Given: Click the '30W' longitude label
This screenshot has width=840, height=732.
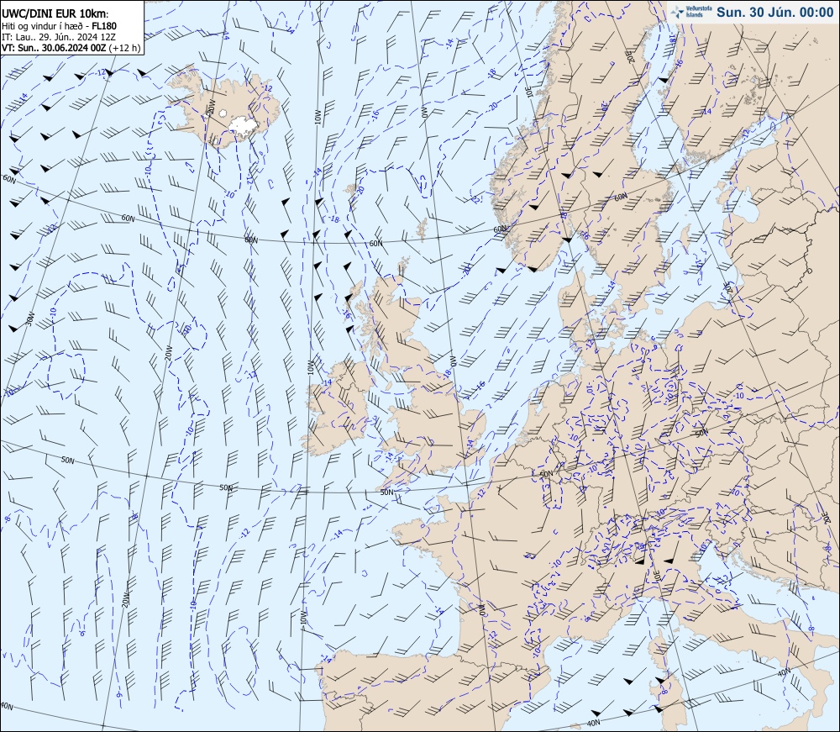Looking at the screenshot, I should click(x=30, y=319).
